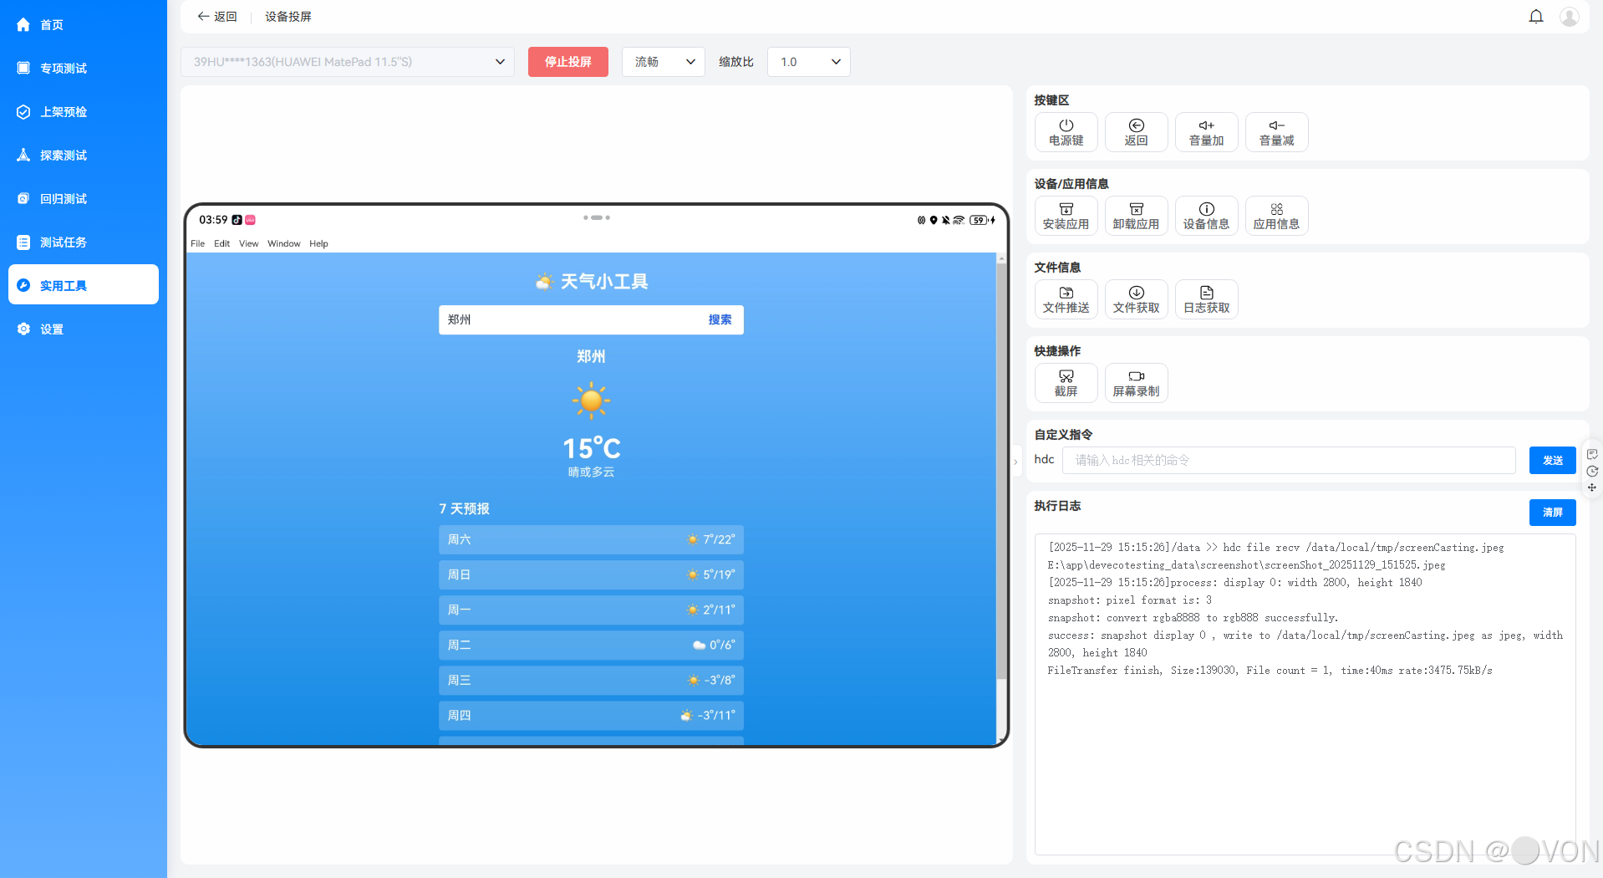Viewport: 1603px width, 878px height.
Task: Open the device selector dropdown 39HU****1363
Action: [348, 61]
